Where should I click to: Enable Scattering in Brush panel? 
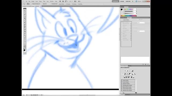[x=122, y=25]
